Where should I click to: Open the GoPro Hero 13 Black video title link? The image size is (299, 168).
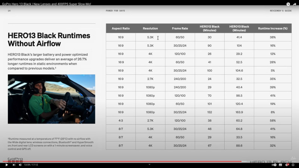[x=46, y=4]
